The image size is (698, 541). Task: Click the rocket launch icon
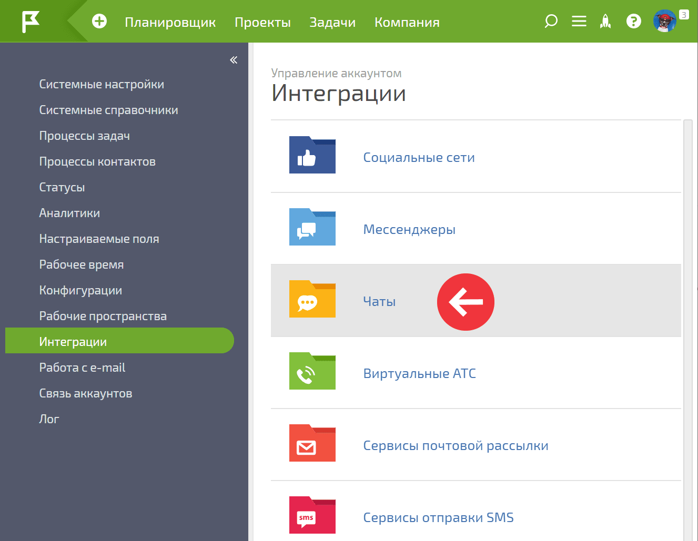point(605,22)
